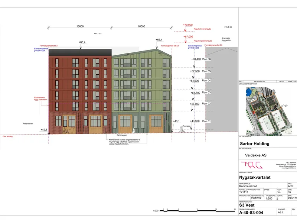Click the "+51,700" level value
Image resolution: width=297 pixels, height=223 pixels.
pos(195,93)
